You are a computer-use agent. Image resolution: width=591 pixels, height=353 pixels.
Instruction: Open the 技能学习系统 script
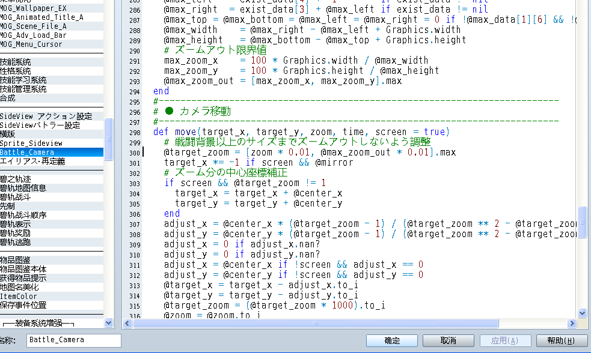click(x=52, y=80)
